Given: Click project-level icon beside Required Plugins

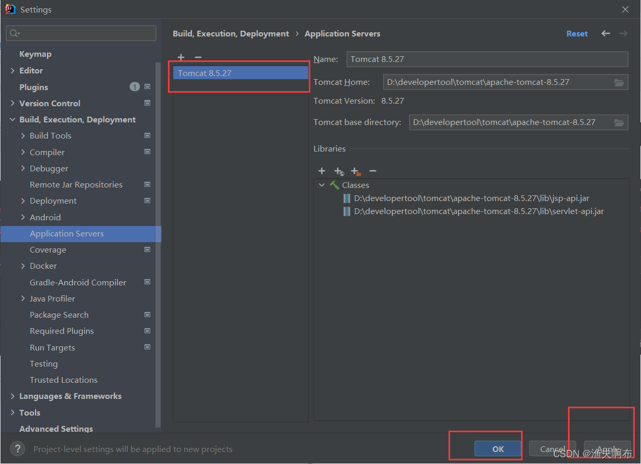Looking at the screenshot, I should [x=147, y=331].
